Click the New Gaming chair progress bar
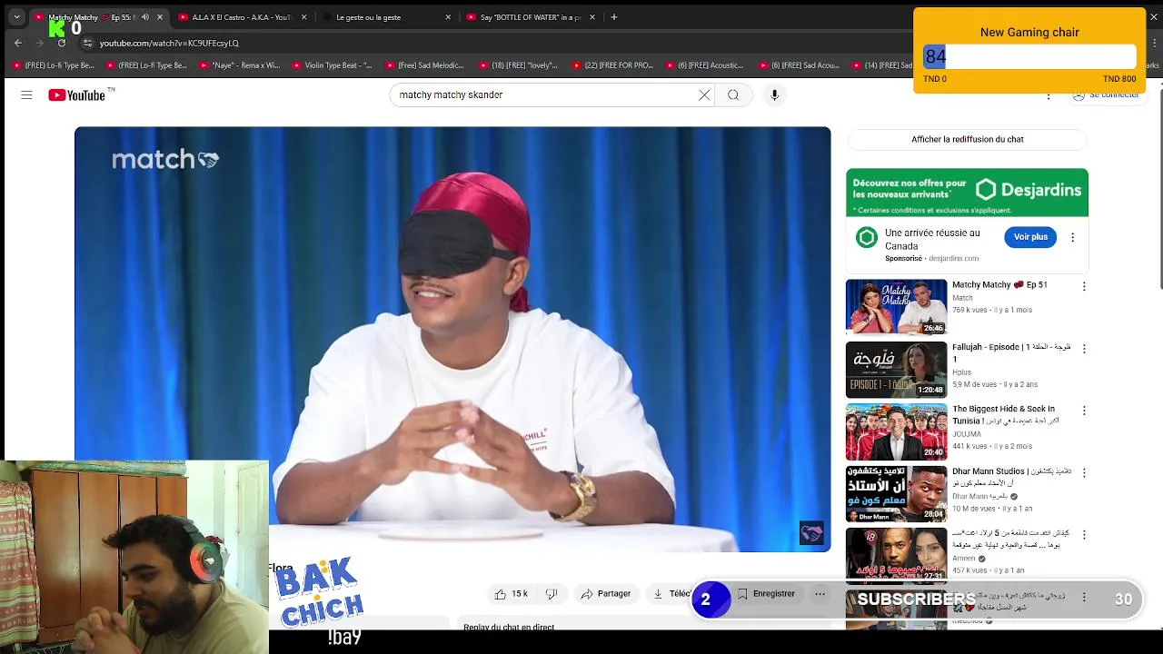The height and width of the screenshot is (654, 1163). point(1029,56)
